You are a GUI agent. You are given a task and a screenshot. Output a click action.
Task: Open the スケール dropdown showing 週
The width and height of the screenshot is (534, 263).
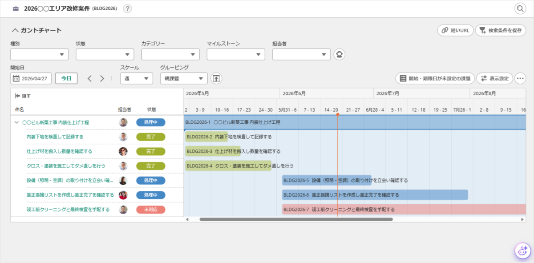[137, 78]
